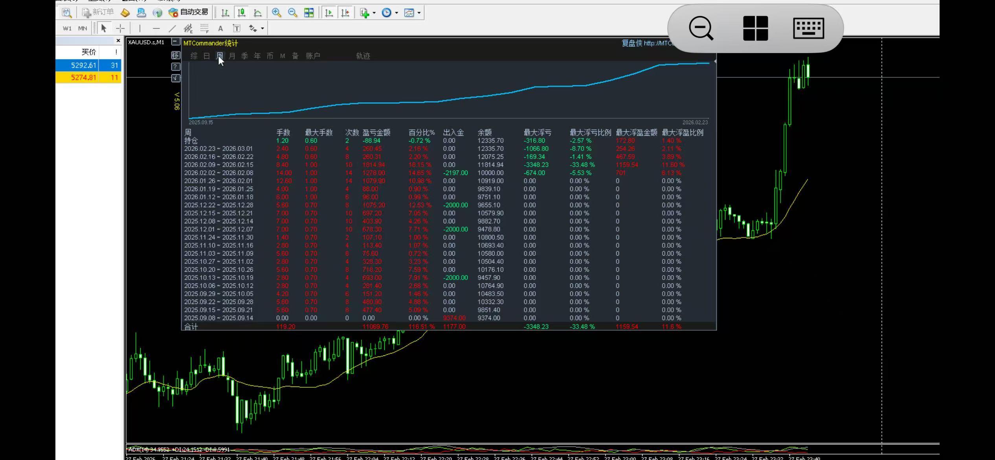995x460 pixels.
Task: Click the chart zoom in magnifier
Action: [277, 13]
